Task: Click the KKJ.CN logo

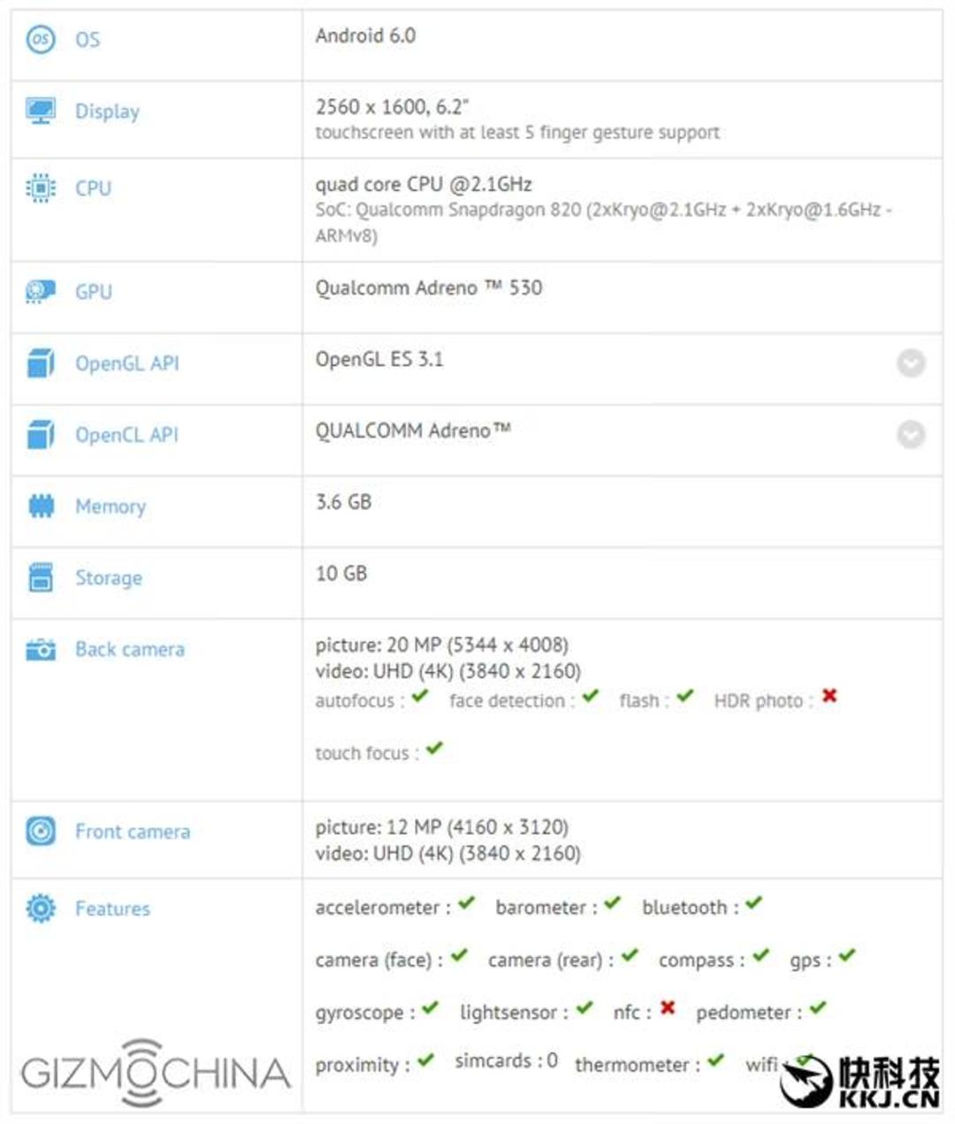Action: pyautogui.click(x=861, y=1081)
